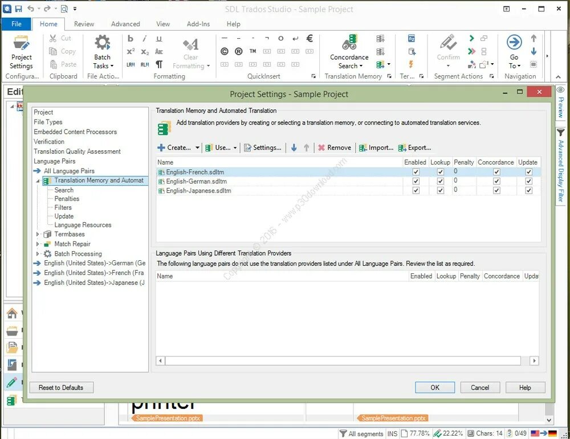Select the Penalties tree item
This screenshot has height=439, width=570.
click(x=67, y=199)
